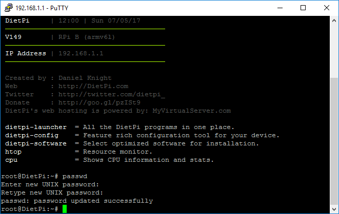Click the 192.168.1.1 - PuTTY title bar text

(42, 8)
